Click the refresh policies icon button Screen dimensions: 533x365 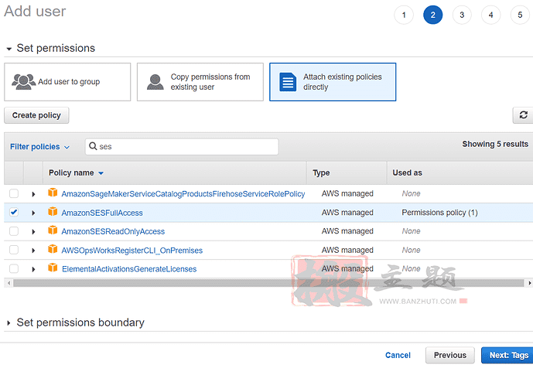click(523, 115)
